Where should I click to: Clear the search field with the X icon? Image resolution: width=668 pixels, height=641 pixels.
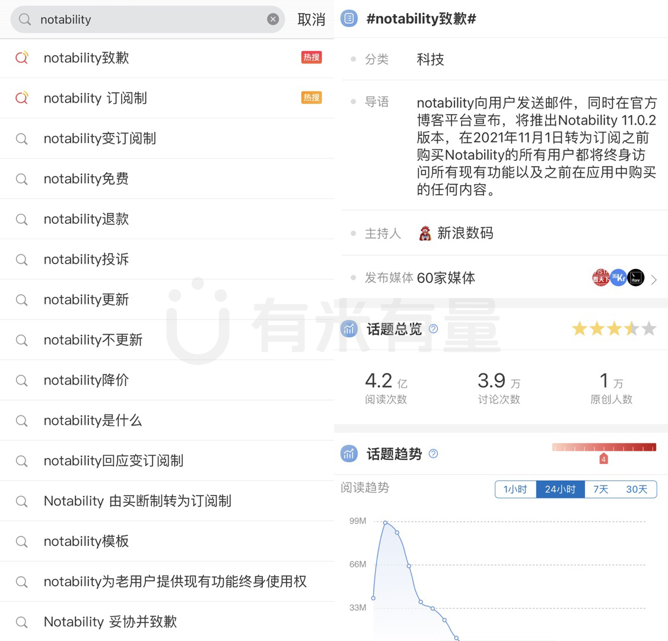(273, 19)
